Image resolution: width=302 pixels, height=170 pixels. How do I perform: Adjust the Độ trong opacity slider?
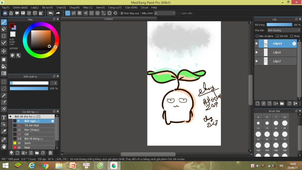click(279, 25)
